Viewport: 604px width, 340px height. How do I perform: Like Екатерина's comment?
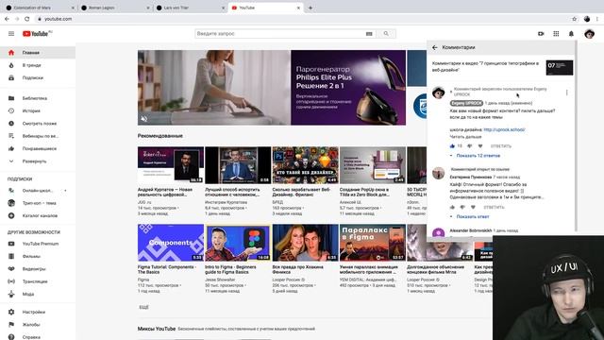pos(452,208)
